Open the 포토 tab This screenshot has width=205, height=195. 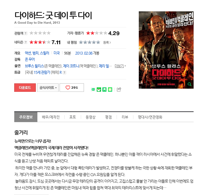[73, 117]
